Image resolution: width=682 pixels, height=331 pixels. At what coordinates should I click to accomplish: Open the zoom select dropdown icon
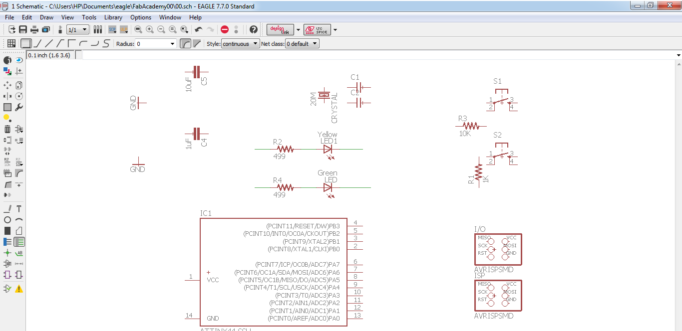(x=184, y=29)
